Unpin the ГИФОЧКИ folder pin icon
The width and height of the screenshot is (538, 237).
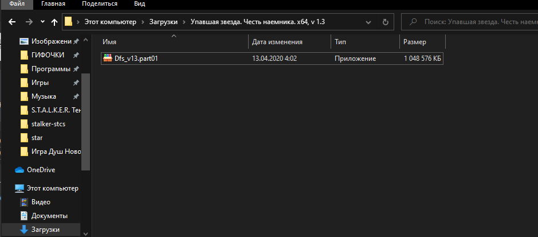pyautogui.click(x=76, y=55)
